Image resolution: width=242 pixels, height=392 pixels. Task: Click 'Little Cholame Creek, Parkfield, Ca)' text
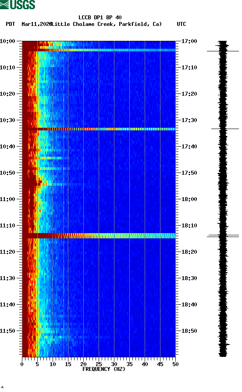point(106,24)
